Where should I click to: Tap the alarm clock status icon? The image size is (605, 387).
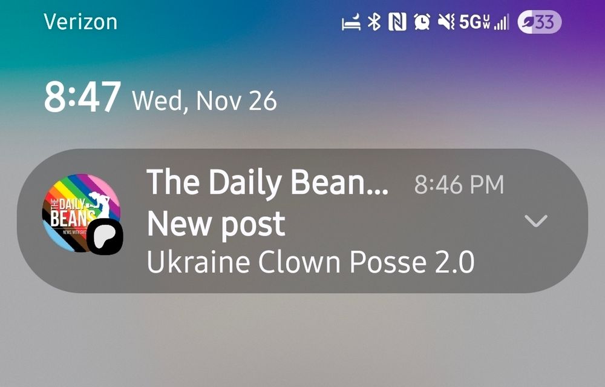pyautogui.click(x=422, y=22)
